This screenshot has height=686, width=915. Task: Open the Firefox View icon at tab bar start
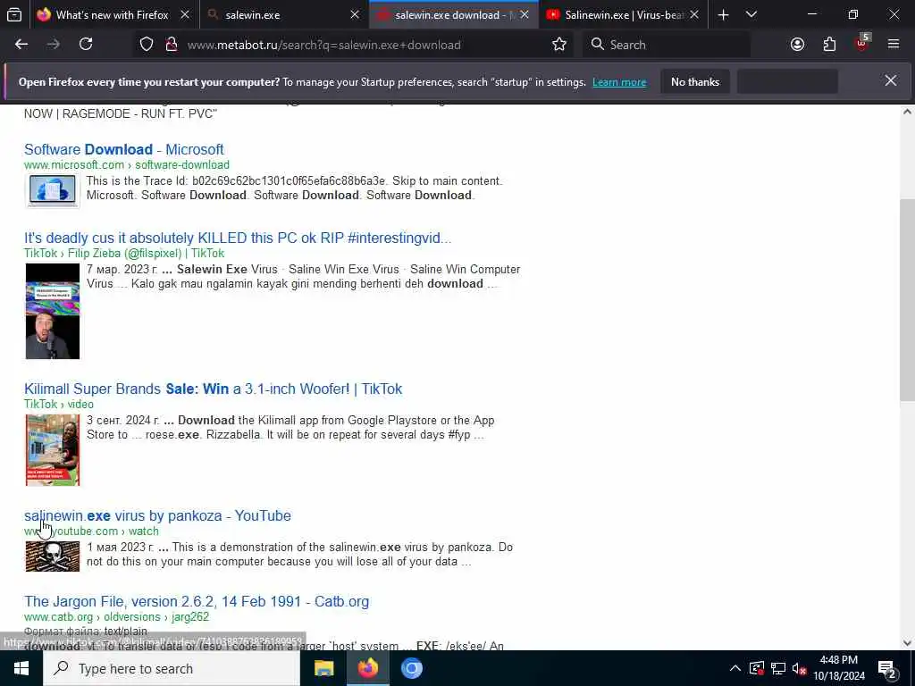click(14, 14)
